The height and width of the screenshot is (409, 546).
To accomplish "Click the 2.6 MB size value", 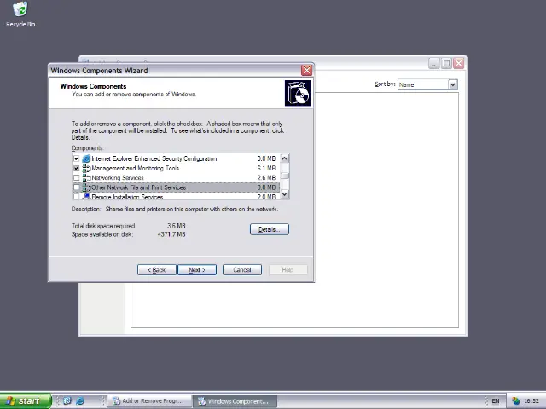I will click(x=266, y=178).
